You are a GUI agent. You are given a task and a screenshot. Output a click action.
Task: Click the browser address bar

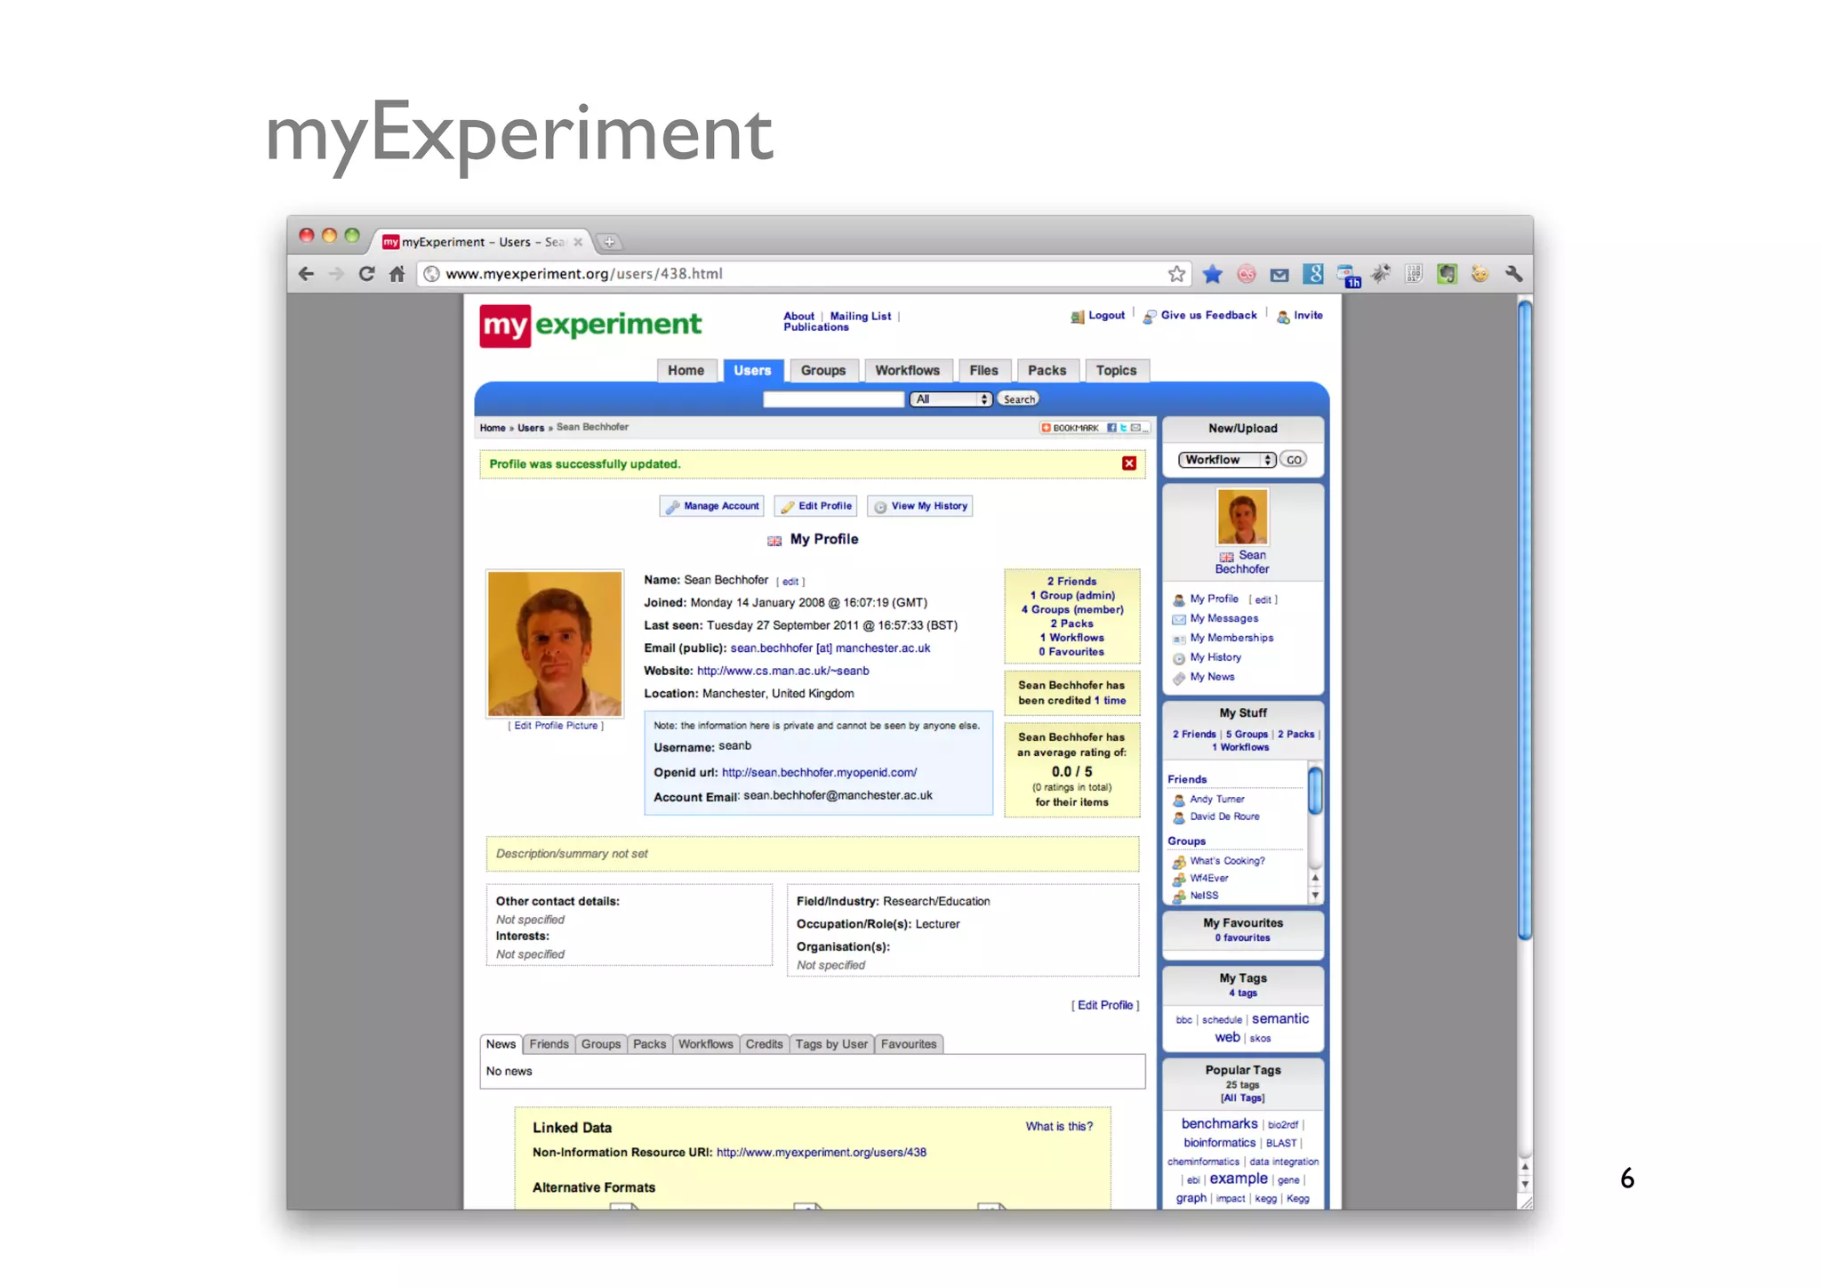click(805, 274)
